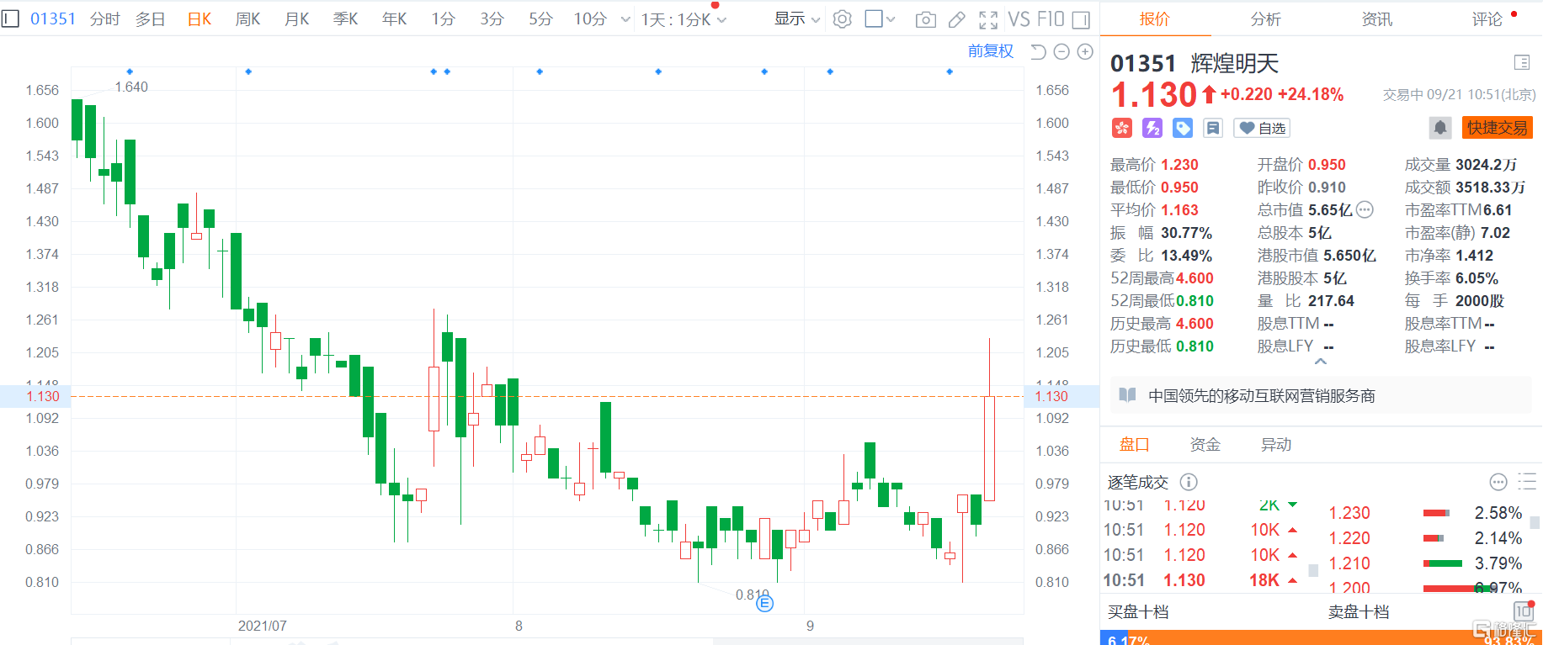Click the 前复权 adjustment link

[x=991, y=51]
